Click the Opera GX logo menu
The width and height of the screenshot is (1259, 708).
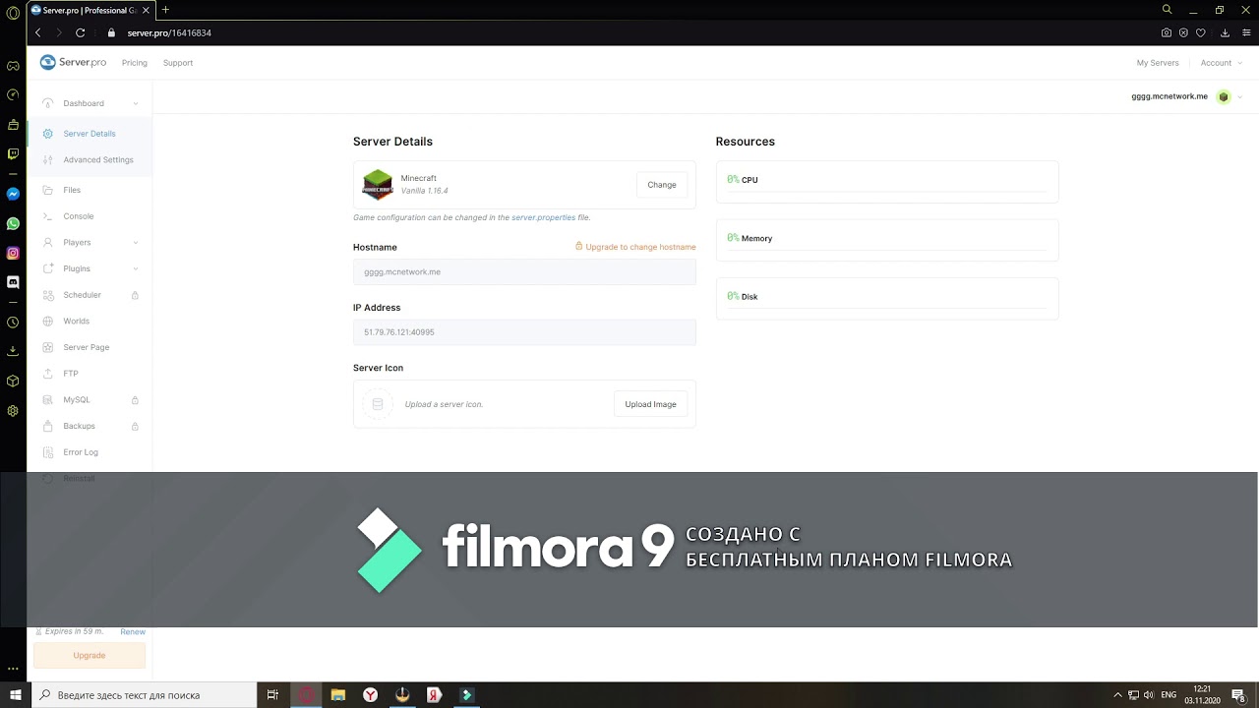click(13, 13)
